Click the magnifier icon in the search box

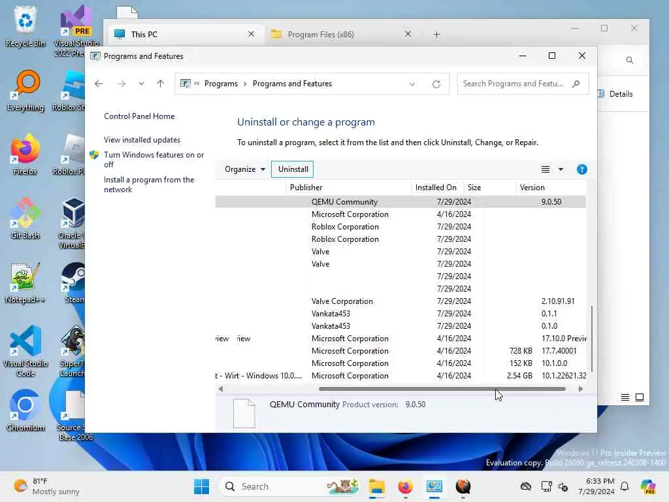pyautogui.click(x=576, y=84)
